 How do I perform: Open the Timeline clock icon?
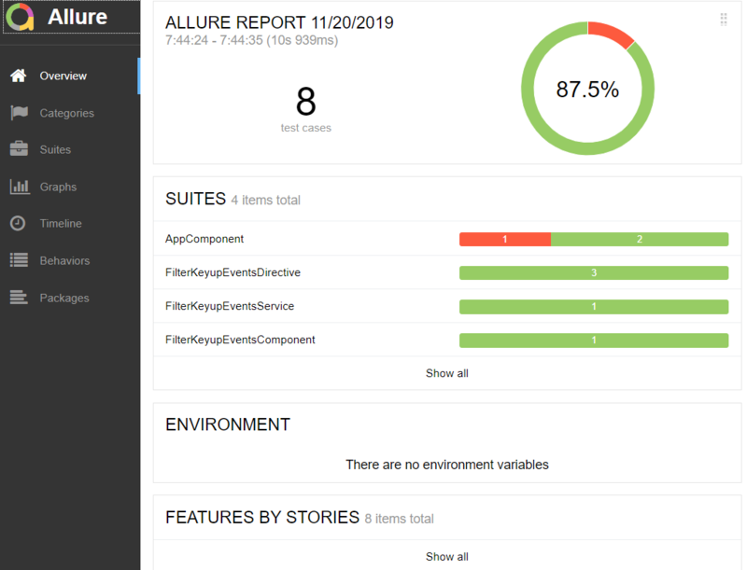coord(18,223)
